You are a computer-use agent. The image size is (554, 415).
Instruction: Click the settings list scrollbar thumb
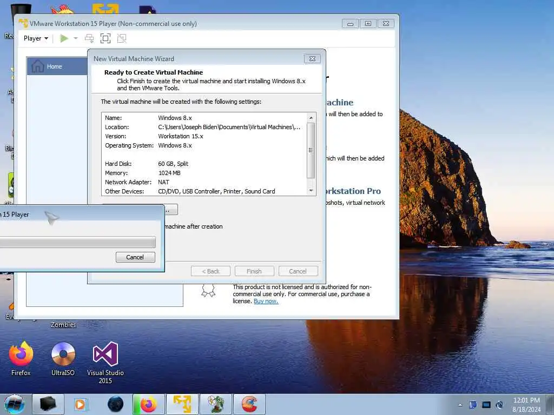[x=311, y=150]
